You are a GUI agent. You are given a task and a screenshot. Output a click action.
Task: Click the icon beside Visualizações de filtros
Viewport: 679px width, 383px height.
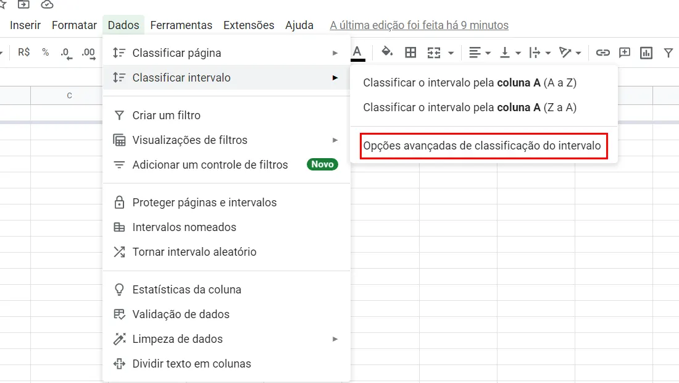pyautogui.click(x=119, y=140)
